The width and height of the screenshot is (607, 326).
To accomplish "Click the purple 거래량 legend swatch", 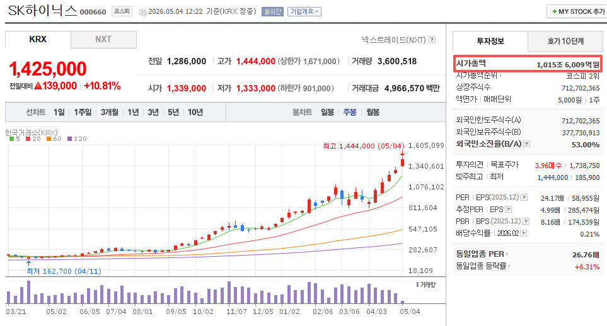I will click(417, 284).
